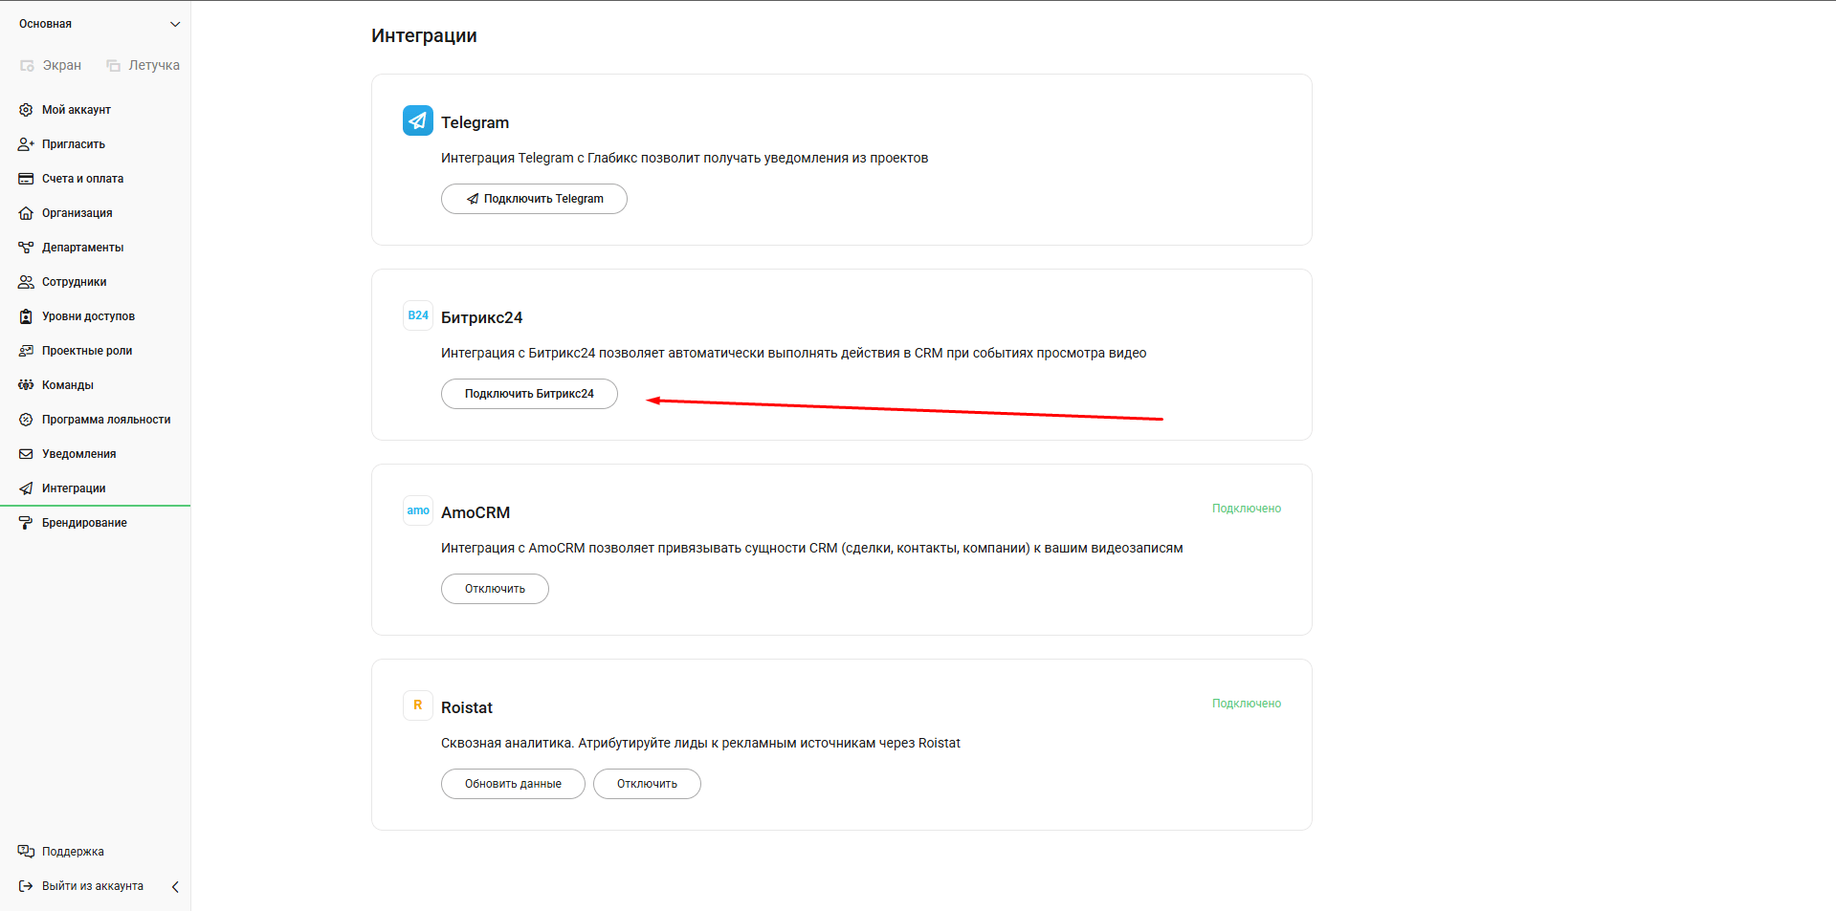
Task: Click the Пригласить add-user icon
Action: pyautogui.click(x=26, y=144)
